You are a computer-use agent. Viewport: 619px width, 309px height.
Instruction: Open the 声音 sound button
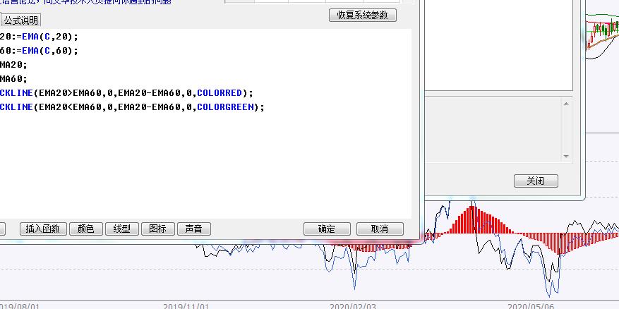point(193,229)
